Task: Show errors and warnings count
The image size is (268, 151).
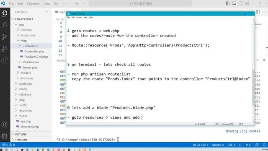Action: point(8,145)
